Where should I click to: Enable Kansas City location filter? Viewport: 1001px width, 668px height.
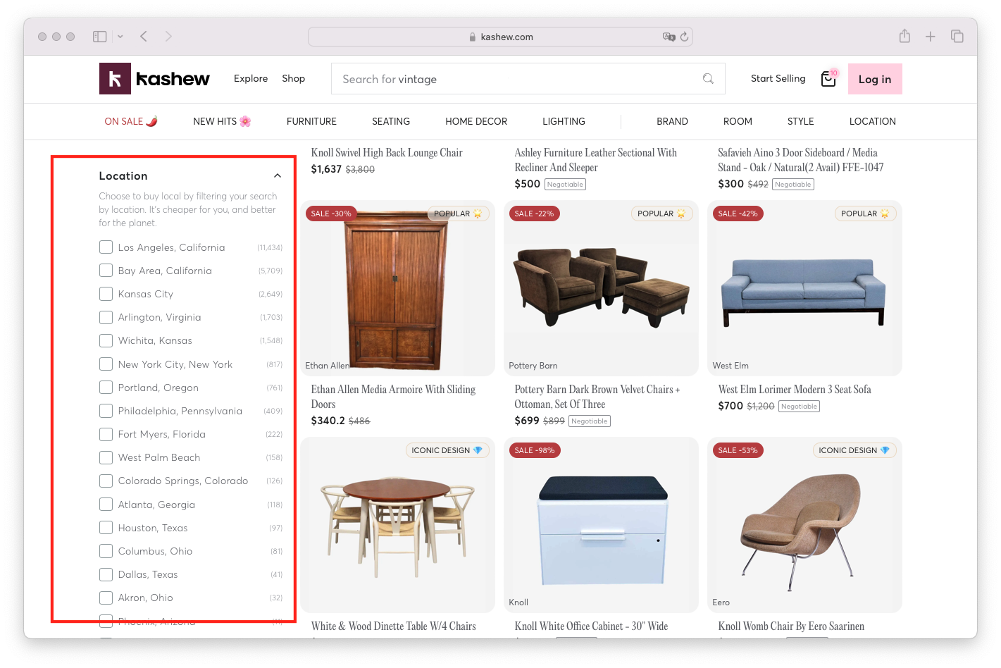click(x=106, y=294)
